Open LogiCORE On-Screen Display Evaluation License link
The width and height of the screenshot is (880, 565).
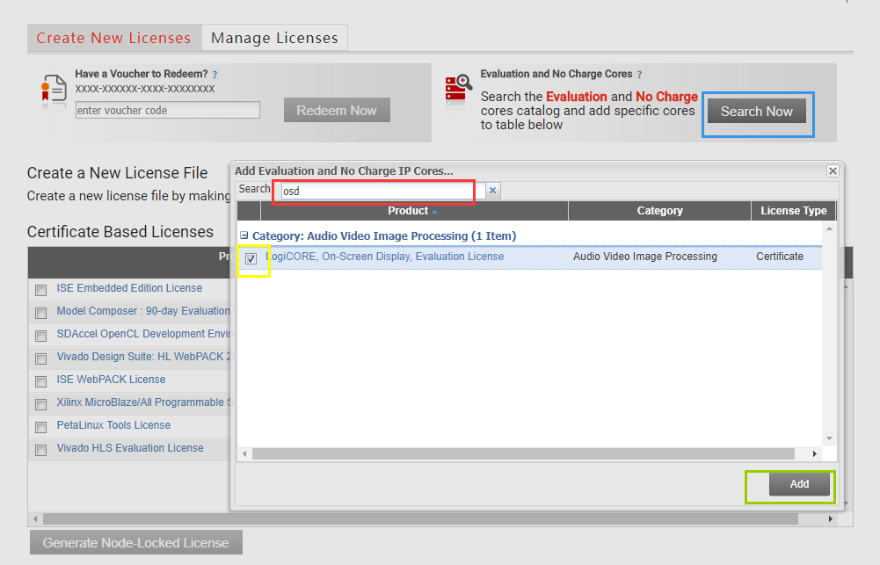(384, 257)
